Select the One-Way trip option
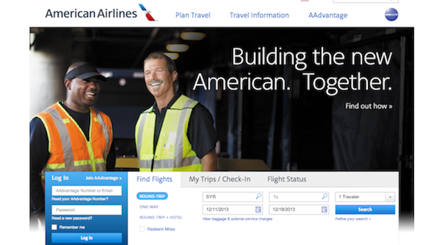Image resolution: width=444 pixels, height=245 pixels. [149, 207]
